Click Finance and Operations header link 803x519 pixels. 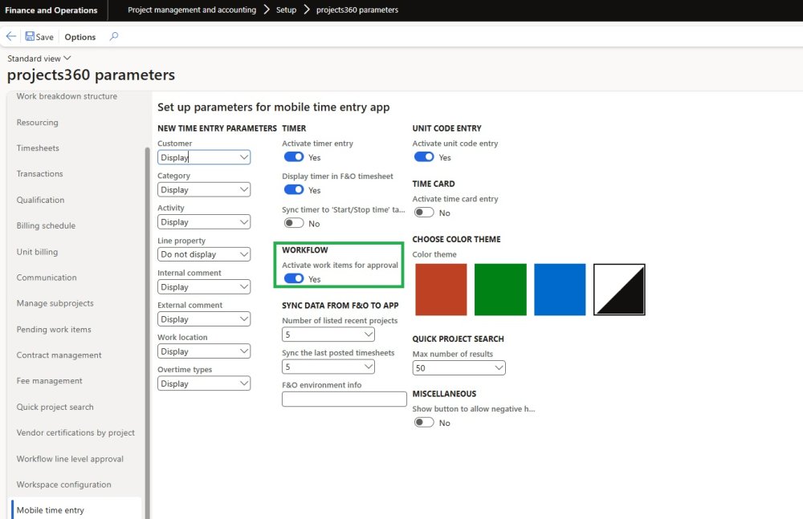tap(51, 10)
